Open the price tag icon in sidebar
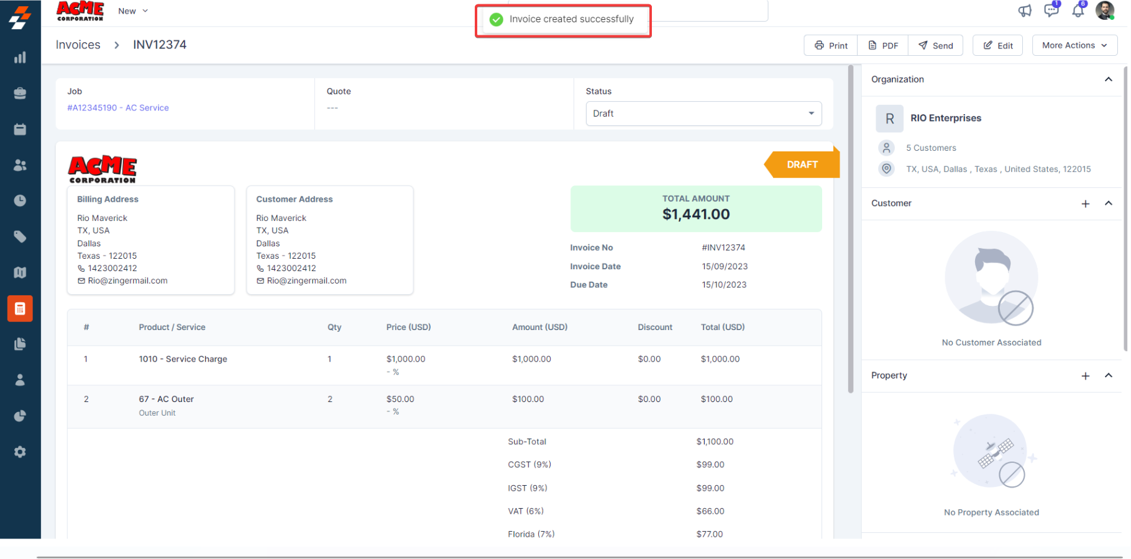 pyautogui.click(x=20, y=236)
